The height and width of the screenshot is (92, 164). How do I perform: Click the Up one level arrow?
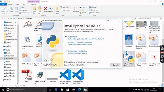11,19
